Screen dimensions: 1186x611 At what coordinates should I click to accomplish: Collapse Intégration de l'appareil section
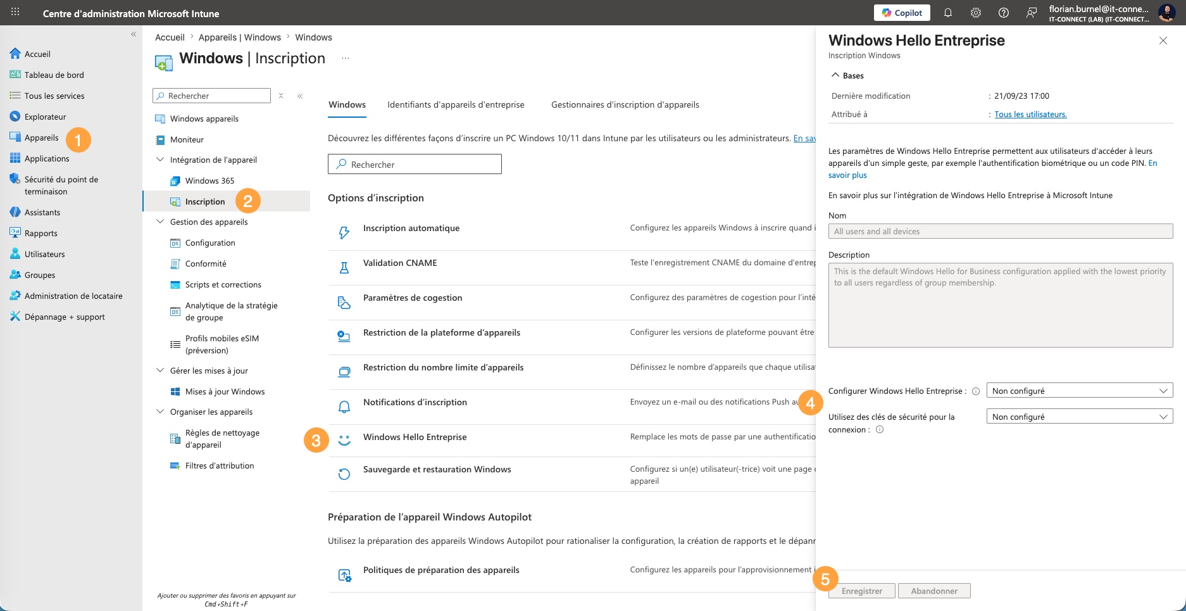[x=160, y=160]
